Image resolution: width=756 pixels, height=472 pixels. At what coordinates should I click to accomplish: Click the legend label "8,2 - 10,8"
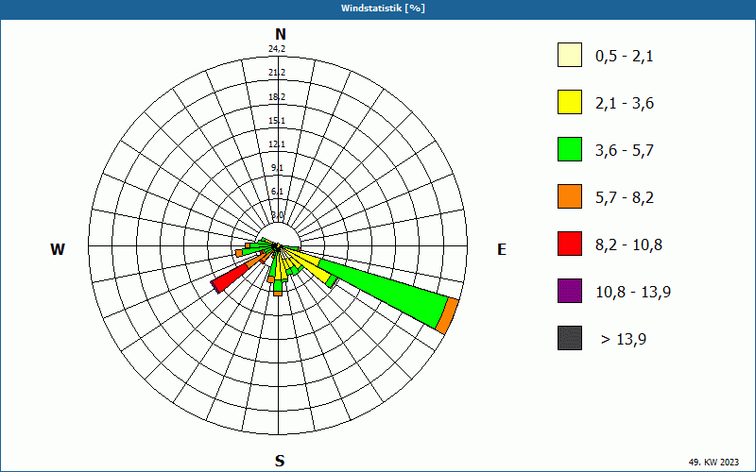click(x=628, y=245)
